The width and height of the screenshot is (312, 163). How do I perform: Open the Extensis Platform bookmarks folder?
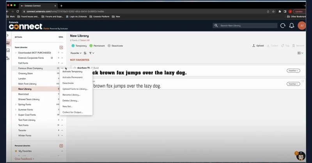pos(99,17)
